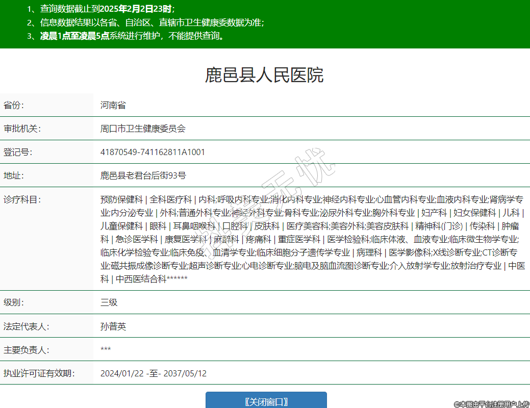The image size is (530, 408).
Task: Click the address value 鹿邑县老君台后街93号
Action: (143, 175)
